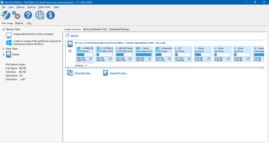Click the Refresh link
The image size is (269, 143).
74,36
